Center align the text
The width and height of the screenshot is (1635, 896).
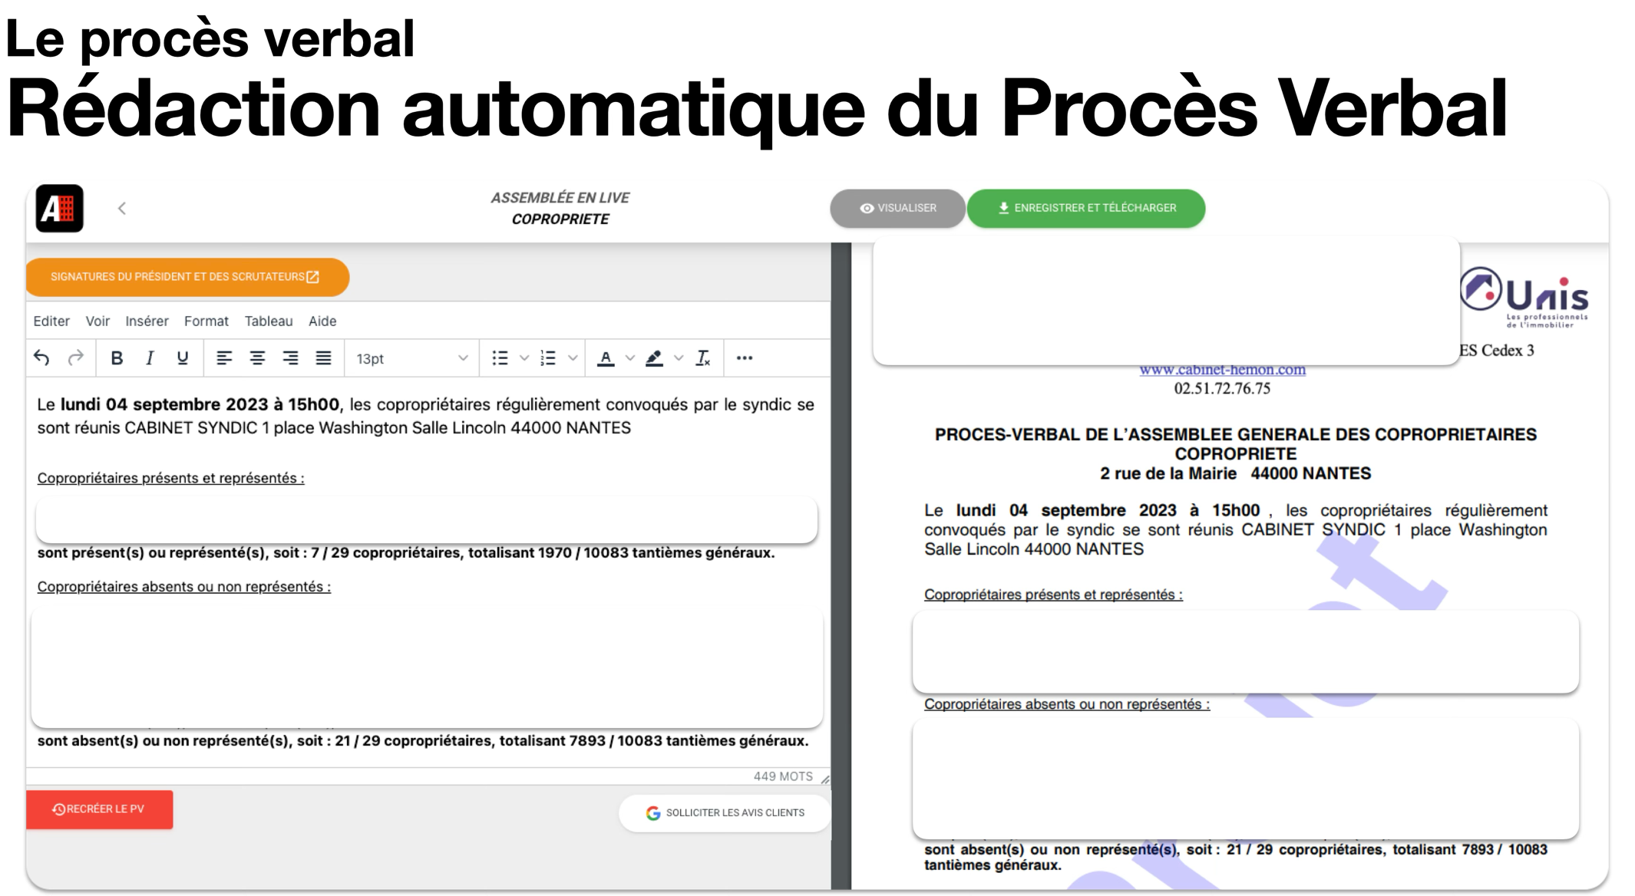pyautogui.click(x=257, y=358)
